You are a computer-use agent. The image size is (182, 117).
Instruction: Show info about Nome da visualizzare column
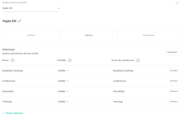click(x=138, y=60)
